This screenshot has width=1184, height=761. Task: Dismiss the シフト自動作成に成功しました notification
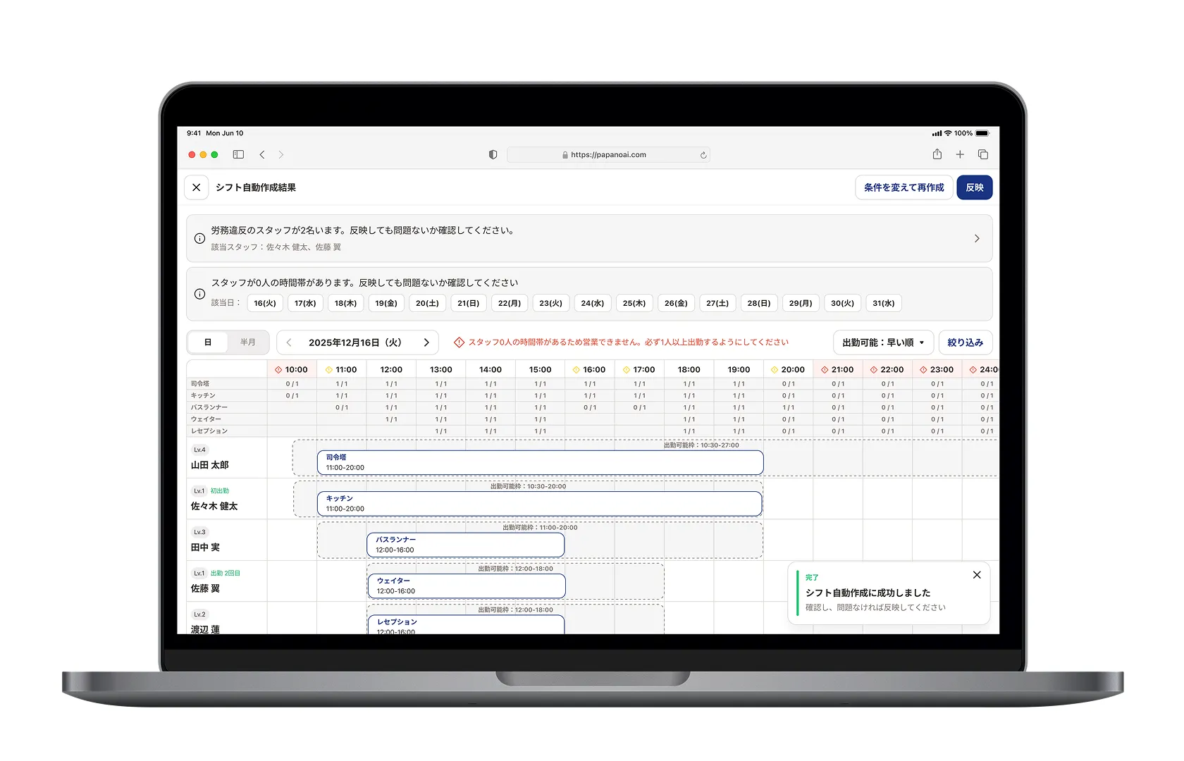(977, 575)
